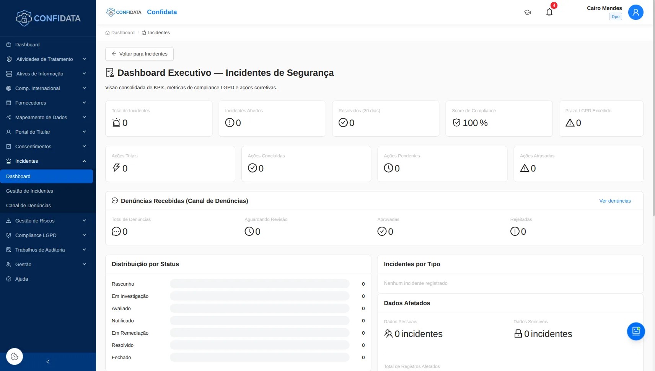Viewport: 655px width, 371px height.
Task: Click the Portal do Titular sidebar icon
Action: pos(8,132)
